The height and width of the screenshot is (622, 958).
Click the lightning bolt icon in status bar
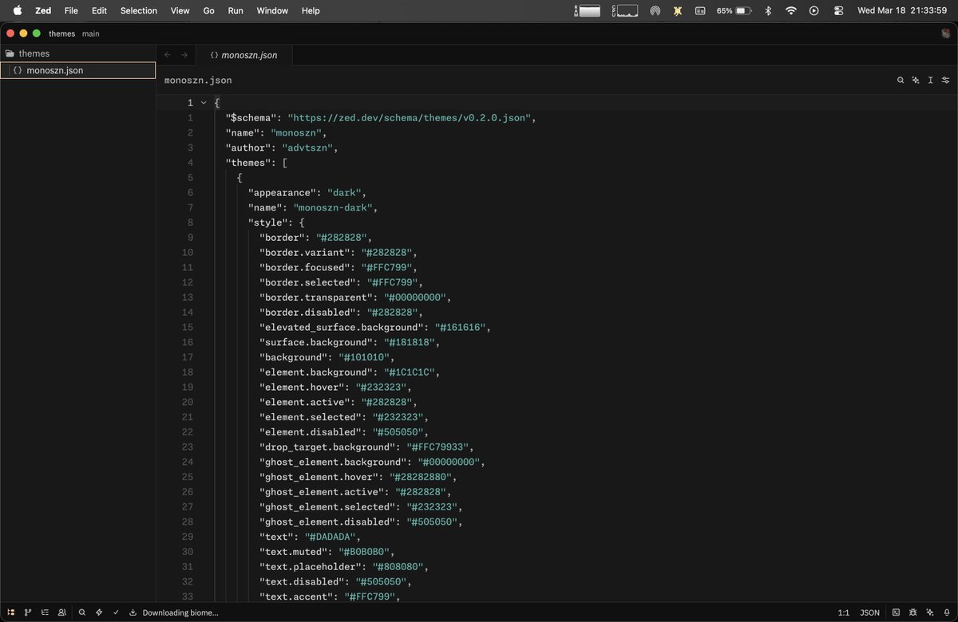click(99, 612)
